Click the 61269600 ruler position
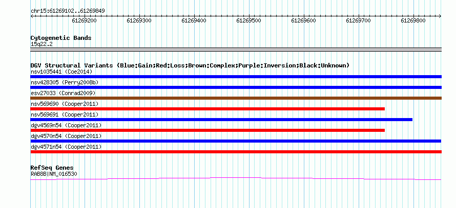 click(x=304, y=20)
